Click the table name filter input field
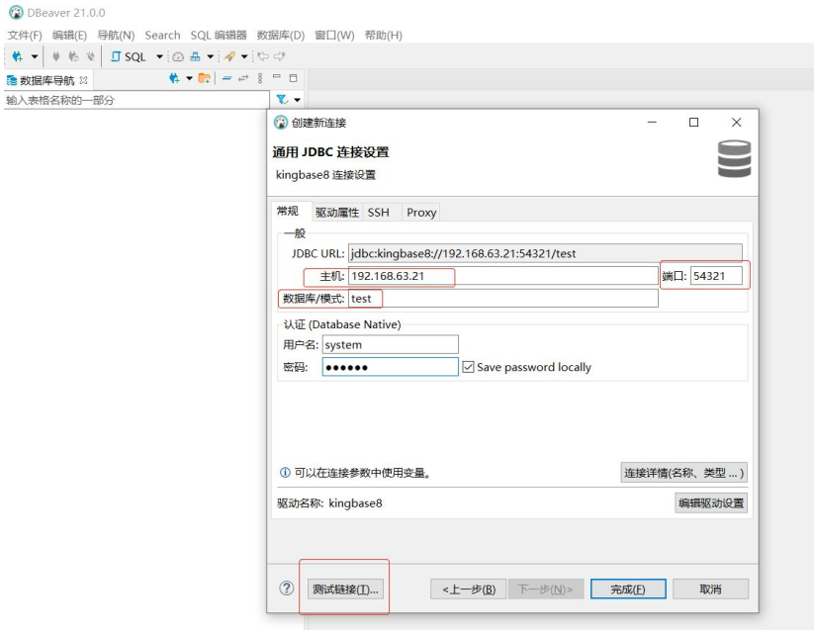The width and height of the screenshot is (814, 634). click(x=136, y=100)
